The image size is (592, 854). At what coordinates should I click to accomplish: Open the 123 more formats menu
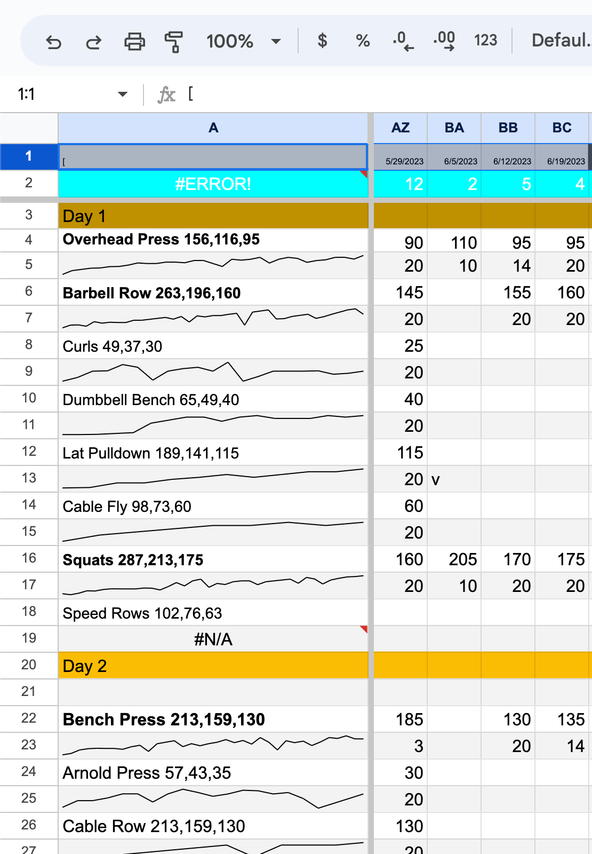(485, 41)
